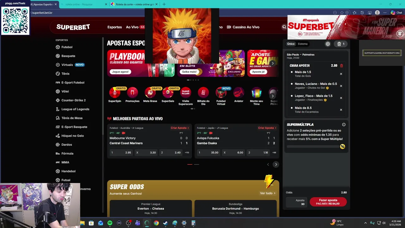405x228 pixels.
Task: Click Saiba mais on slots banner
Action: [x=189, y=72]
